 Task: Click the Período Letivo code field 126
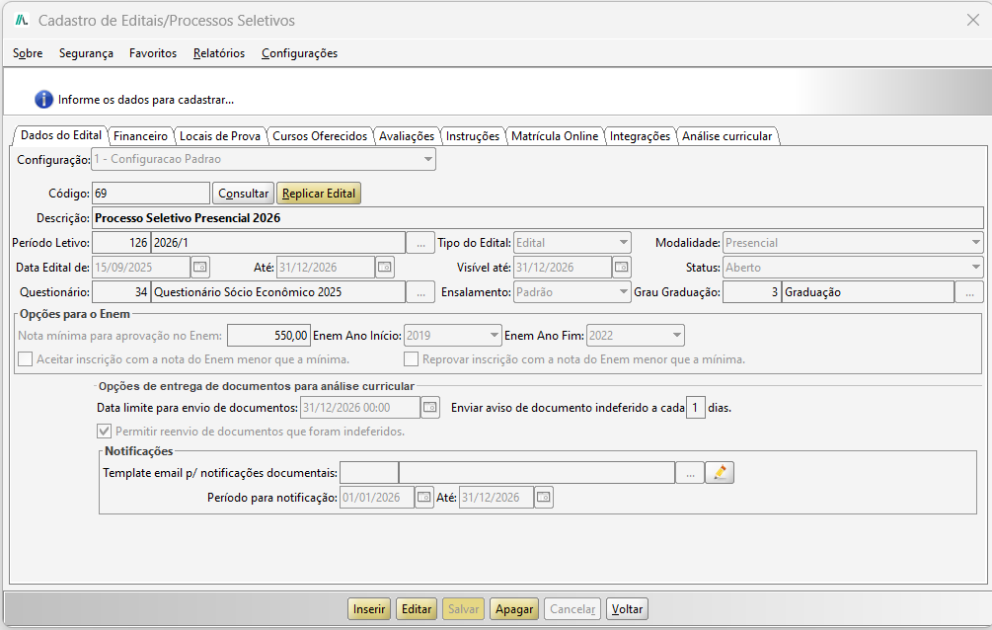pos(121,243)
